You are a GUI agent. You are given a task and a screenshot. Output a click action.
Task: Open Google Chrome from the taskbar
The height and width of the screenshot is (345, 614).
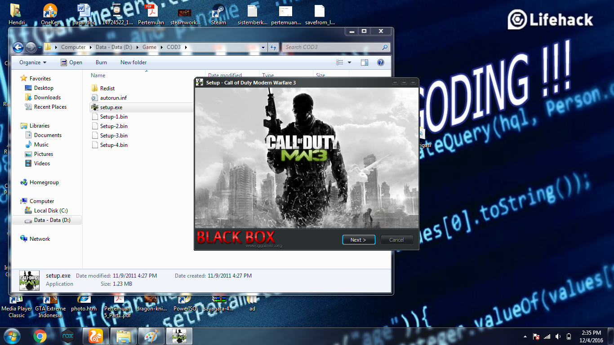pos(40,336)
